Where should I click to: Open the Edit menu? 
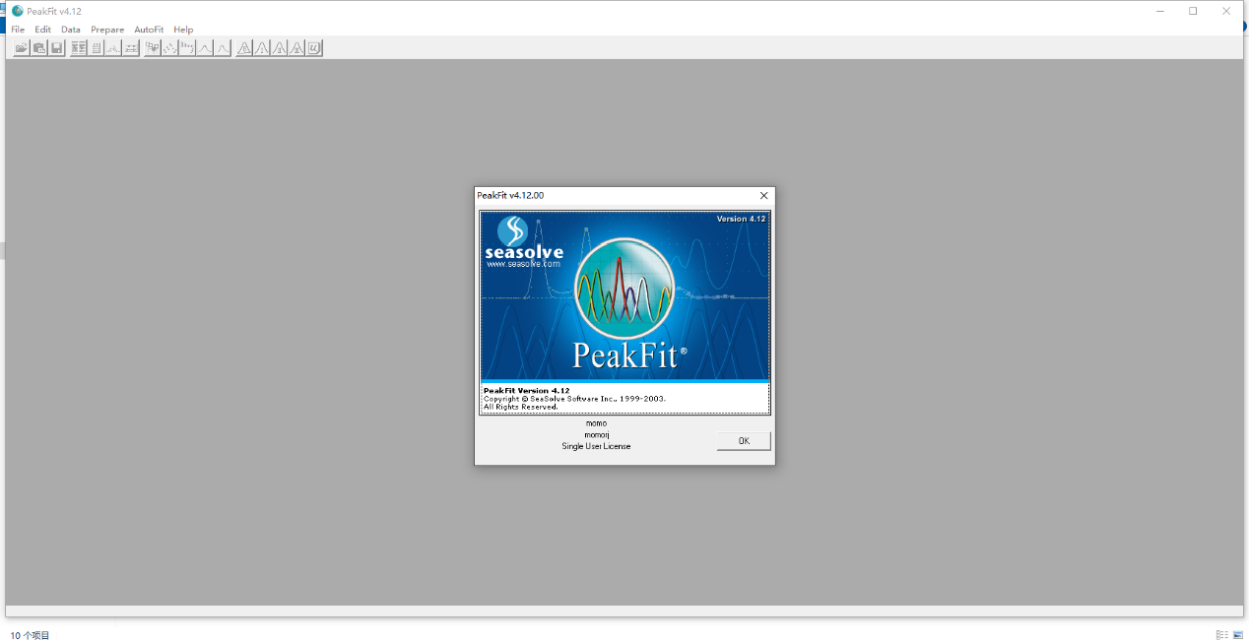[42, 30]
